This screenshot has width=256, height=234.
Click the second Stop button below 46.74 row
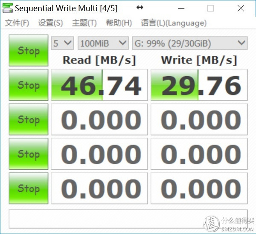pos(29,119)
